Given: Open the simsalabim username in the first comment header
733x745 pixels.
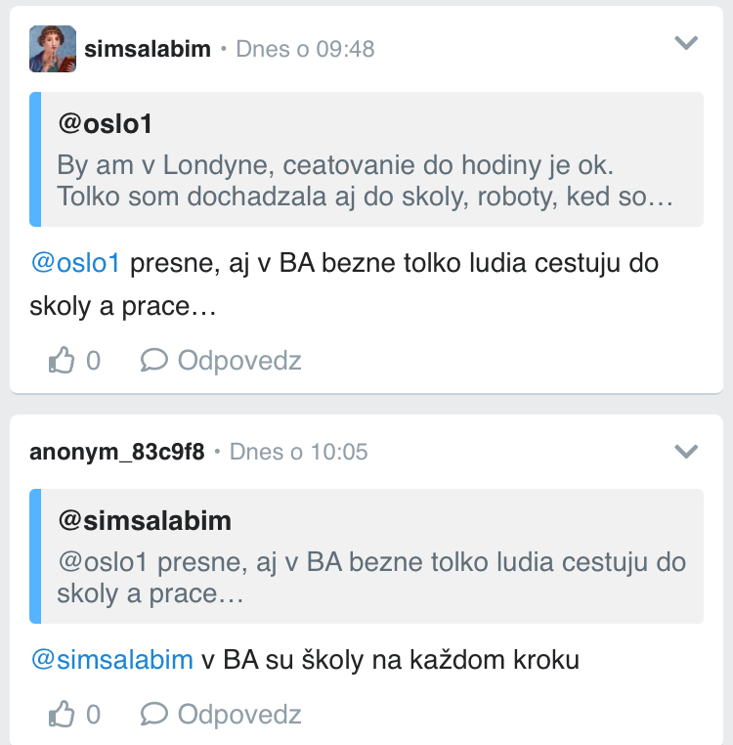Looking at the screenshot, I should pos(148,49).
